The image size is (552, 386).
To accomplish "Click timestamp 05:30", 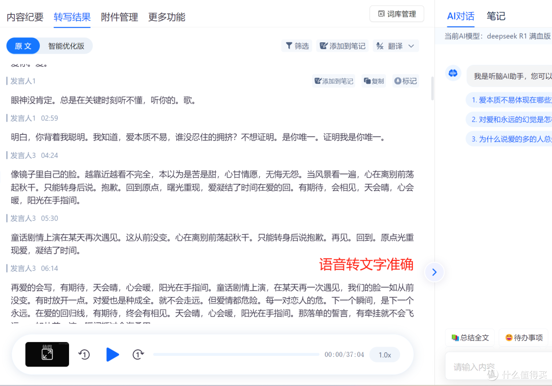I will click(49, 219).
